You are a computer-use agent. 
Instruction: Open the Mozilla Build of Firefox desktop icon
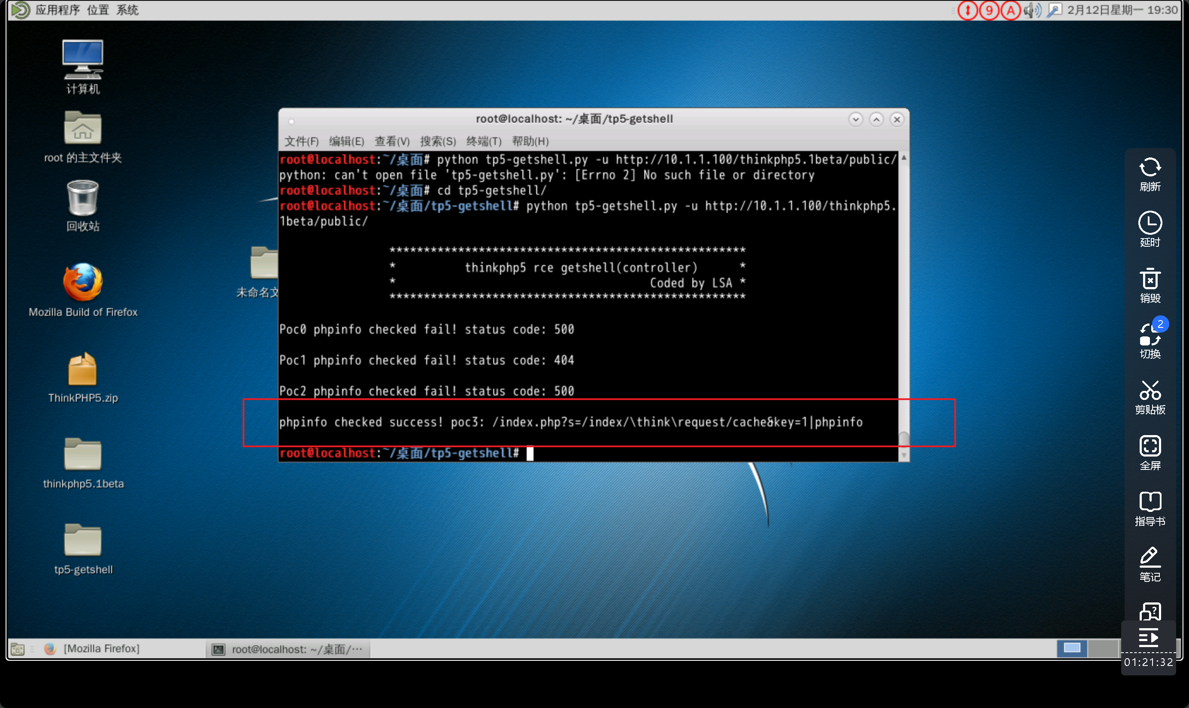[82, 283]
